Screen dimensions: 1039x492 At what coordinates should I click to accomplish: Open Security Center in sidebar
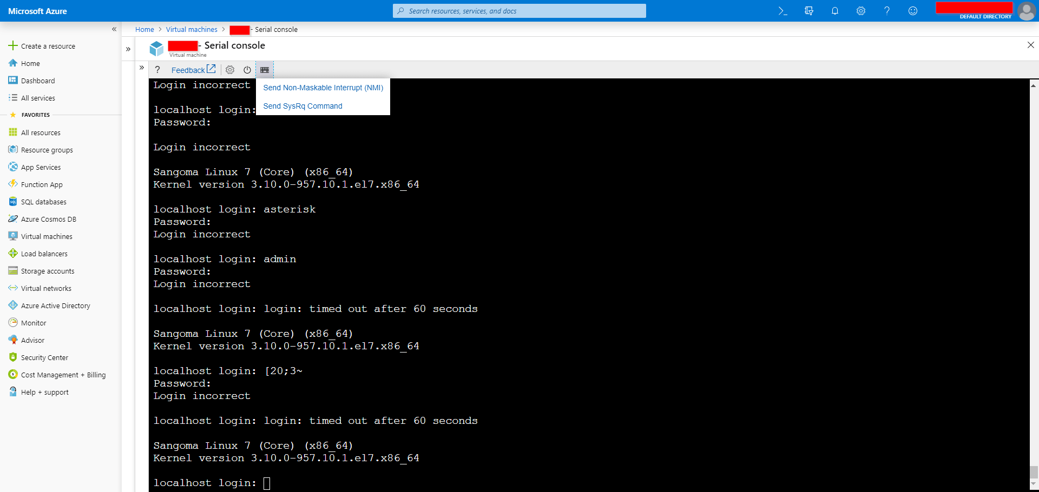pos(44,357)
